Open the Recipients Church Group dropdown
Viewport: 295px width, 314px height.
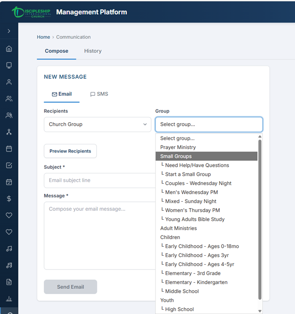pyautogui.click(x=97, y=125)
